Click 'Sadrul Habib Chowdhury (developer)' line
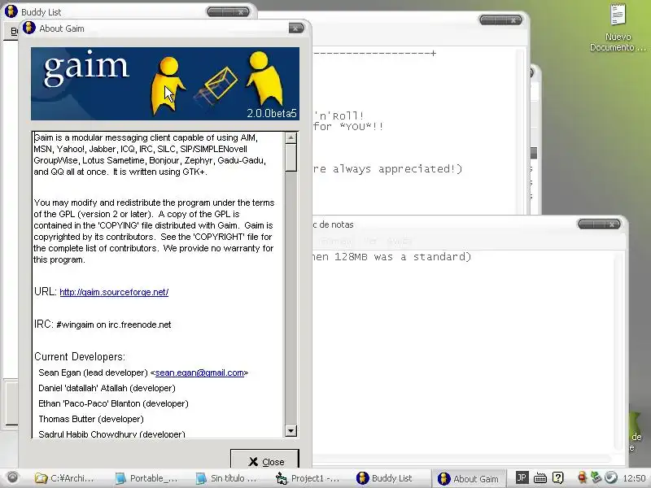This screenshot has height=488, width=651. coord(111,434)
